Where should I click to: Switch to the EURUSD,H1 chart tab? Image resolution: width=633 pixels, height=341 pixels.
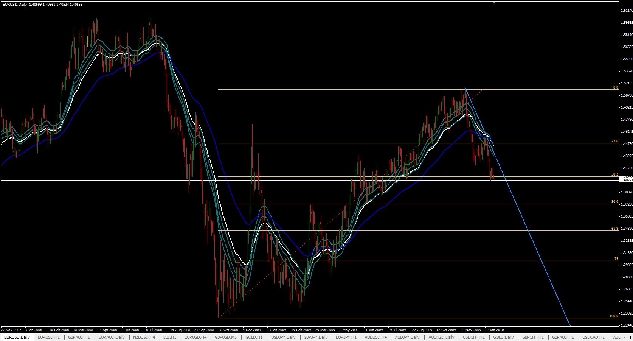[x=49, y=337]
